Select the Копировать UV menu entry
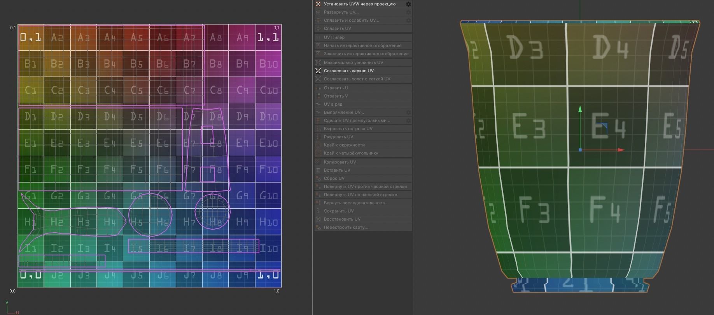This screenshot has width=714, height=315. point(363,162)
